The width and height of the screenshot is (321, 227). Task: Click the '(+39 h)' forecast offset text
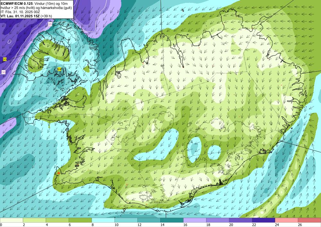click(x=46, y=16)
